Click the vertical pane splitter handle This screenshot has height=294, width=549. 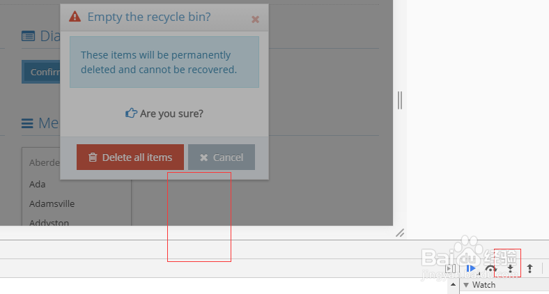(x=400, y=100)
